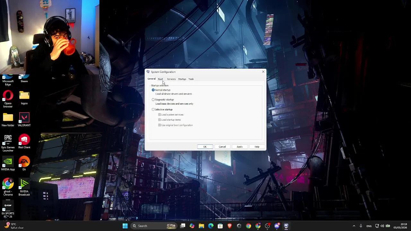Open NVIDIA Broadcast shortcut
411x231 pixels.
24,187
